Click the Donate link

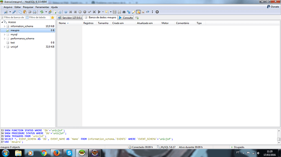pos(273,7)
